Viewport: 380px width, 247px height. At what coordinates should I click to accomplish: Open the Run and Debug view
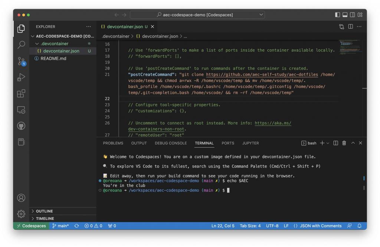click(21, 77)
